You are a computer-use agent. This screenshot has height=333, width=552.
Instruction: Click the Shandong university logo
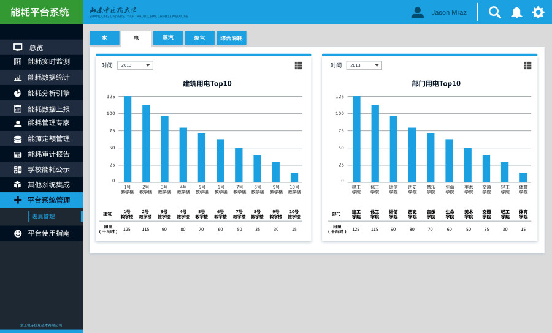point(139,12)
